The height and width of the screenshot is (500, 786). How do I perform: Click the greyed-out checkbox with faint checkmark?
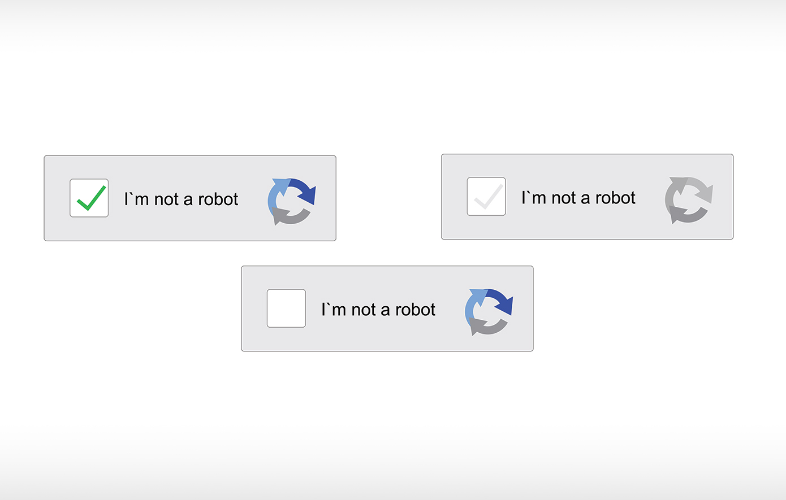(486, 197)
